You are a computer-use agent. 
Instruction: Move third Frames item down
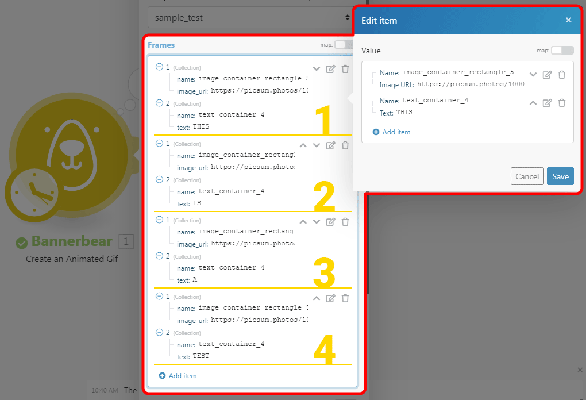(316, 222)
